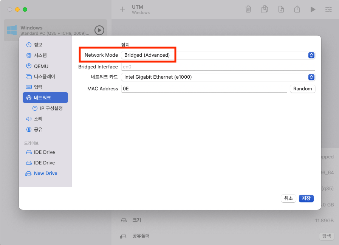The image size is (339, 245).
Task: Open the 소리 audio settings
Action: [39, 118]
